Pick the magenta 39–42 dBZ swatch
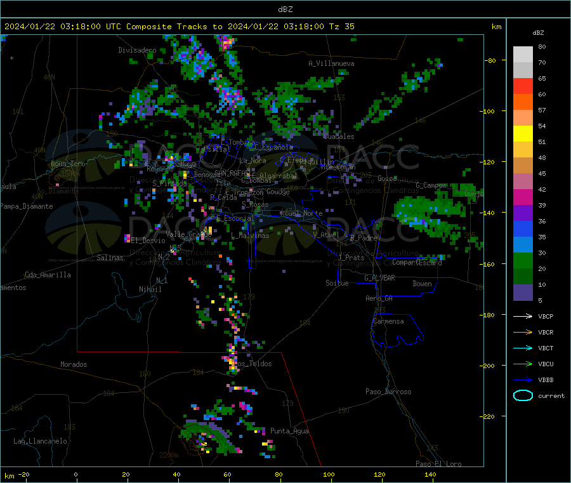The image size is (571, 483). click(x=523, y=197)
